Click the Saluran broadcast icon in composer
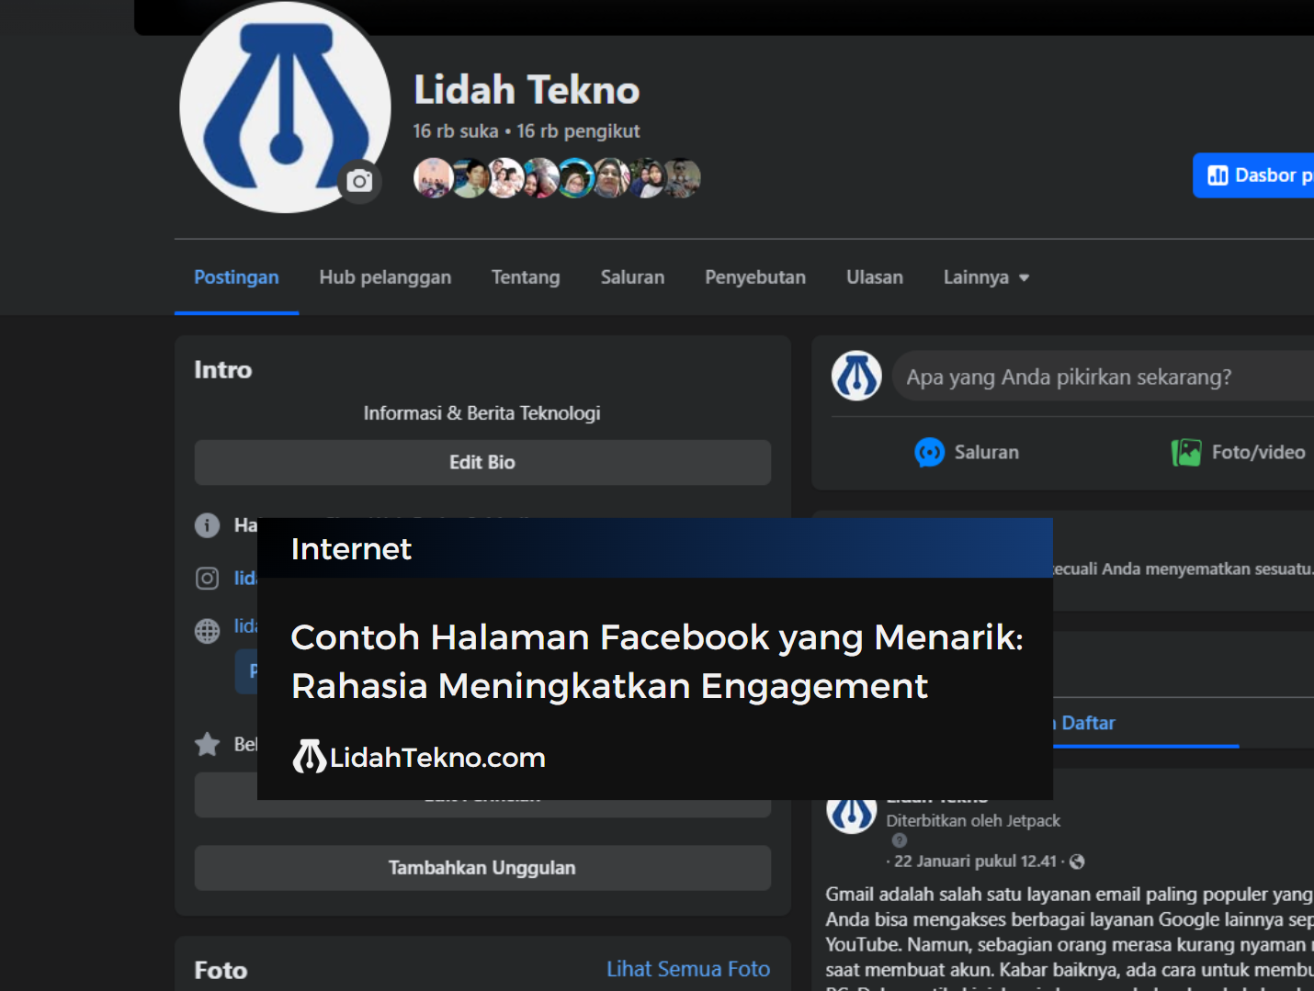The width and height of the screenshot is (1314, 991). [930, 452]
